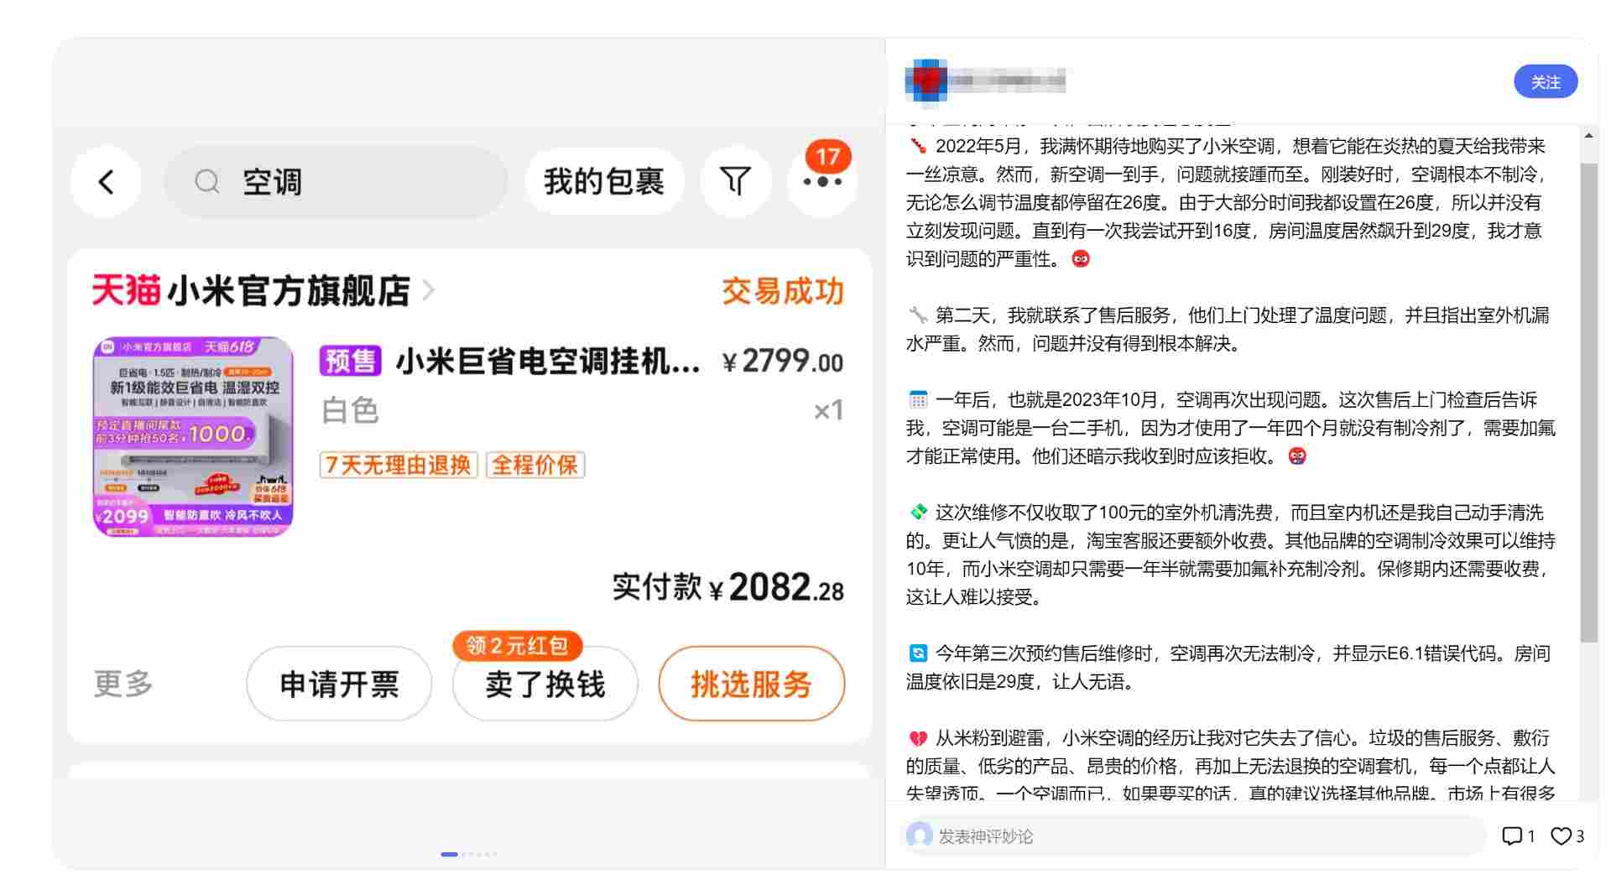The width and height of the screenshot is (1611, 890).
Task: Expand the 更多 options
Action: [123, 684]
